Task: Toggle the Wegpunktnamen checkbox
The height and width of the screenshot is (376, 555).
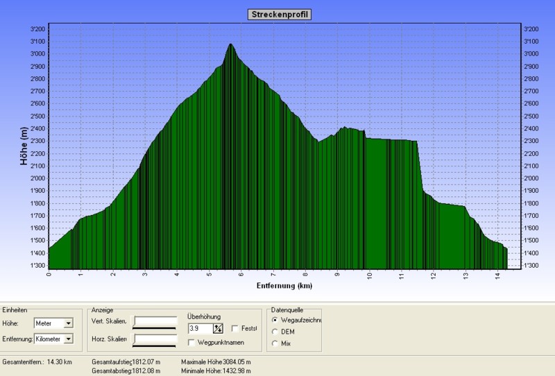Action: point(192,342)
